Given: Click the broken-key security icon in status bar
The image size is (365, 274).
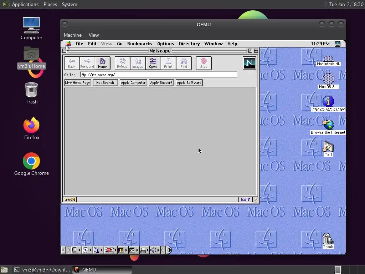Looking at the screenshot, I should [70, 200].
